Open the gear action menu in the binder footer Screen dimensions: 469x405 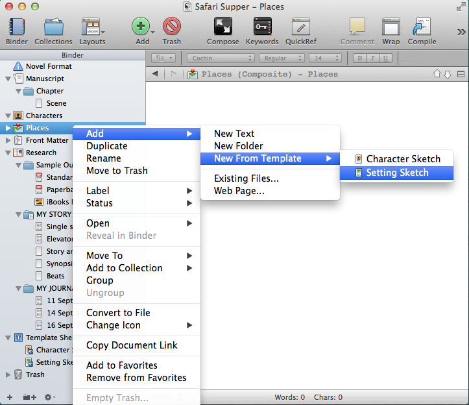click(x=50, y=397)
